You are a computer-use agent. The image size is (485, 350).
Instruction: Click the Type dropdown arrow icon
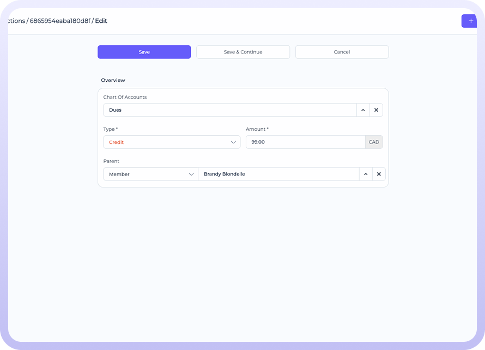[x=233, y=142]
